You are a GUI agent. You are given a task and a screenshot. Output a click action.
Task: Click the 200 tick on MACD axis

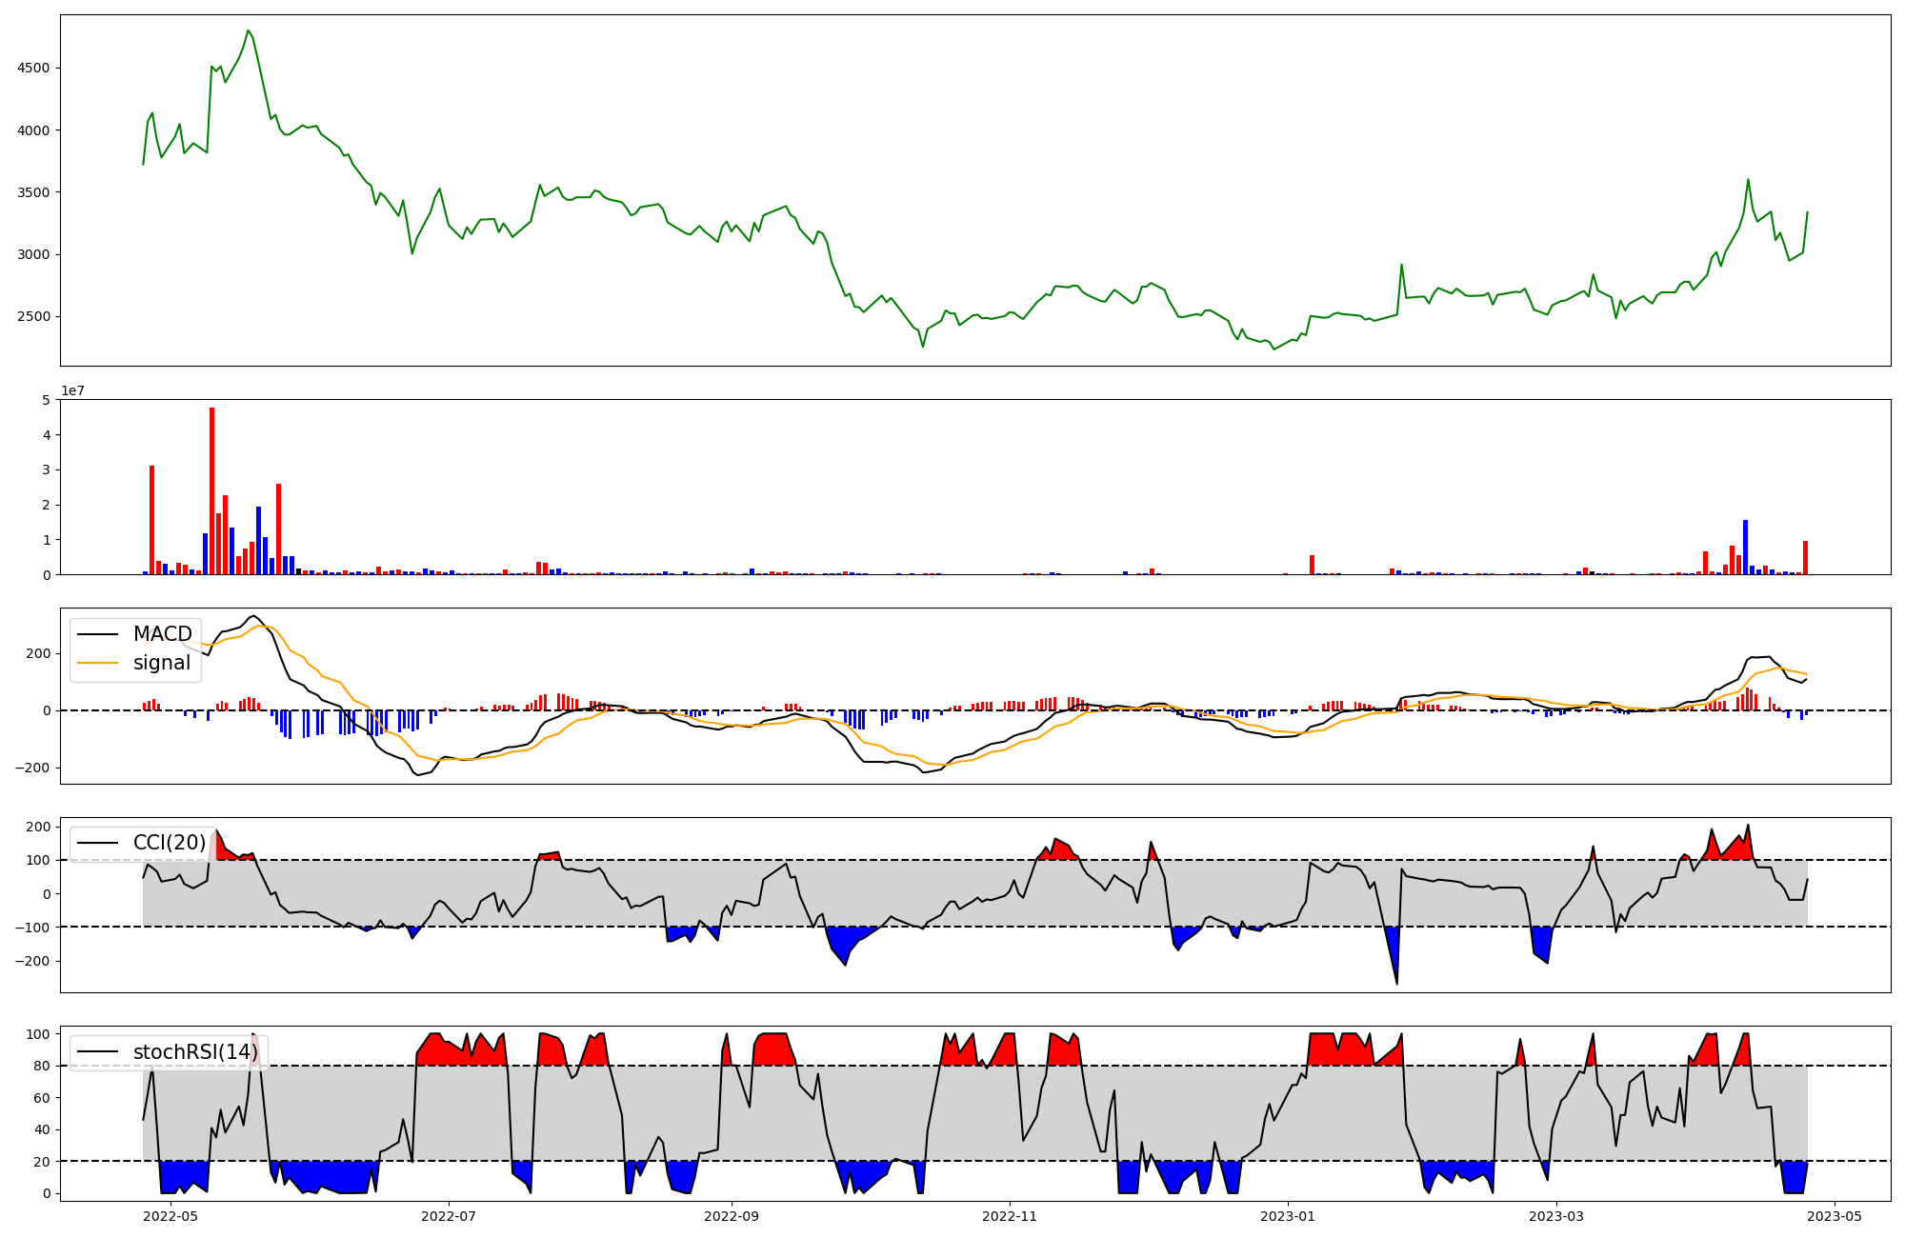point(38,653)
